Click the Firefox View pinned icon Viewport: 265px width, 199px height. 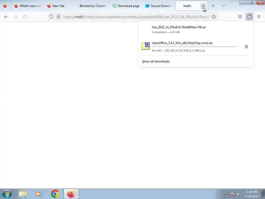click(5, 6)
